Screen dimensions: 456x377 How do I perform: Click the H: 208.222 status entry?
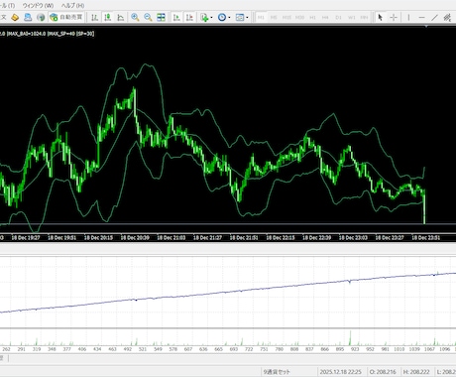(x=417, y=372)
